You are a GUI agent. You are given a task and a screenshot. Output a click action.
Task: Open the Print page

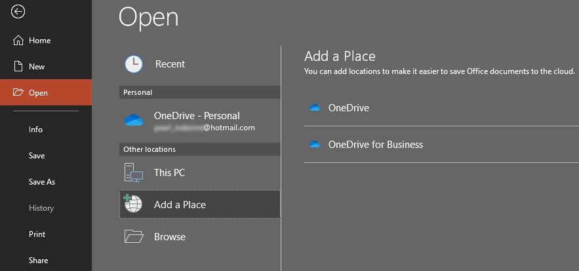tap(37, 234)
